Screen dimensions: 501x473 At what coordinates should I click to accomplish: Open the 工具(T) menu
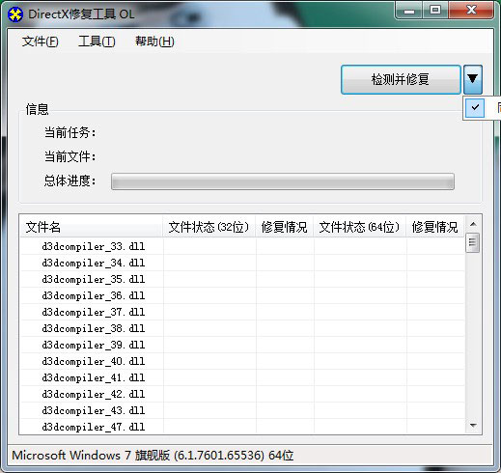pyautogui.click(x=97, y=42)
